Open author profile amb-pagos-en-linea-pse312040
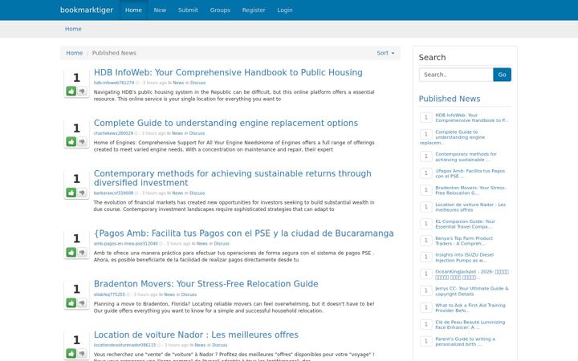 [x=126, y=244]
